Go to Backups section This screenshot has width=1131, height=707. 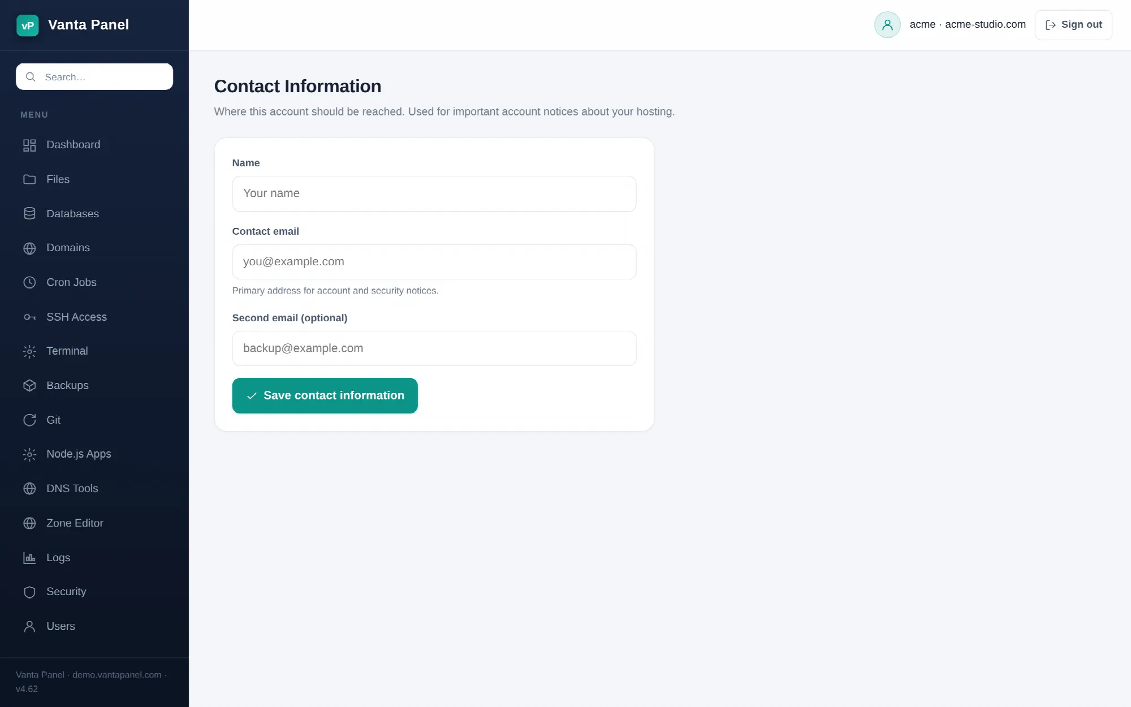point(94,385)
